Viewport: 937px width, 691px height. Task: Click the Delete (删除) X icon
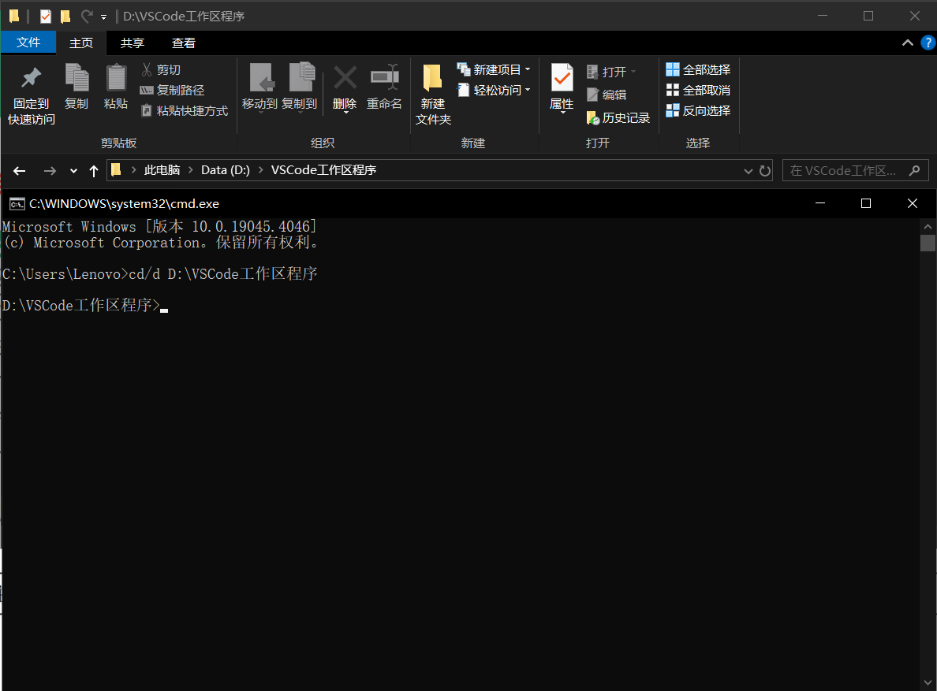[345, 77]
